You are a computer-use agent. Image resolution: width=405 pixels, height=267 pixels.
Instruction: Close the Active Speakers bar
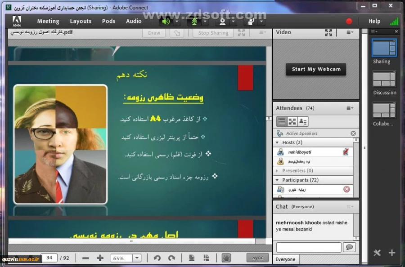[353, 133]
